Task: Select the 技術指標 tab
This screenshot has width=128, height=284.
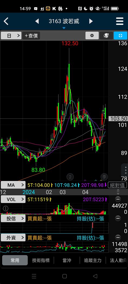Action: (x=41, y=261)
